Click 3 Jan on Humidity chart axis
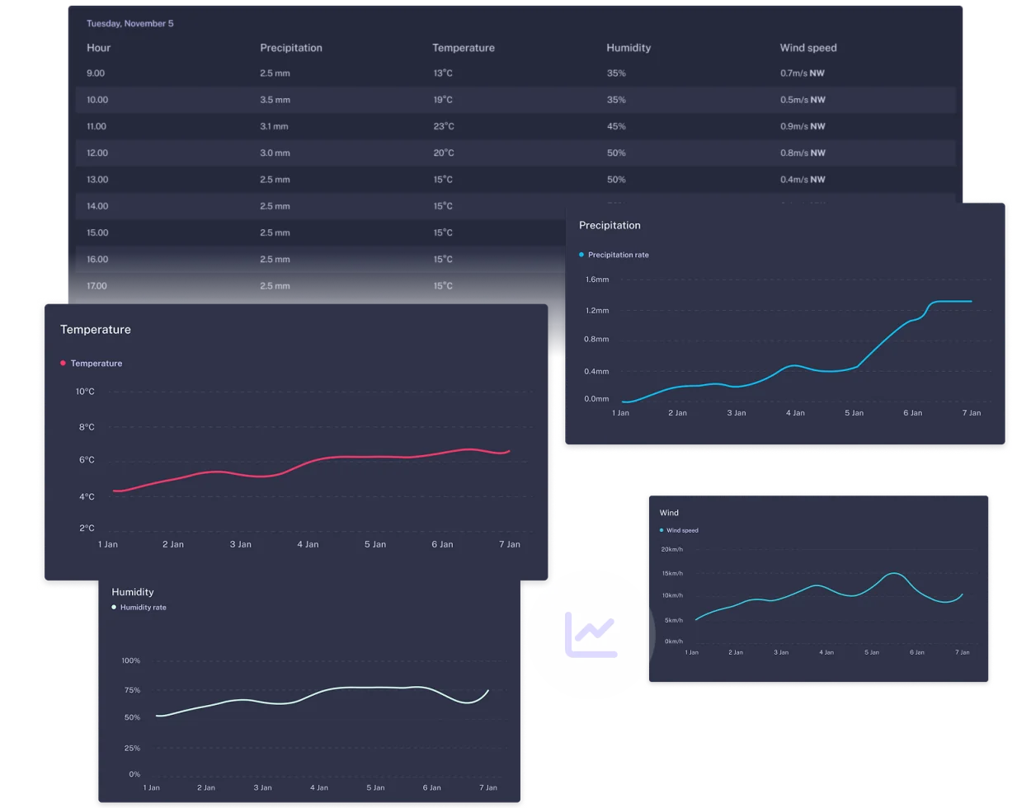 pos(262,787)
